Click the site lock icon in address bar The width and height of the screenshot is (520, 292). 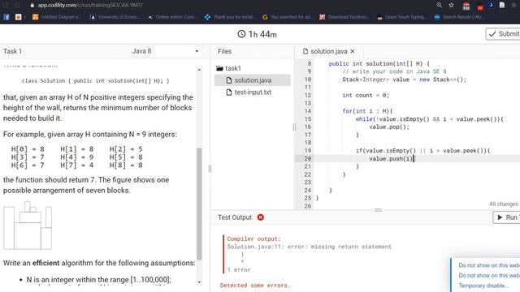point(32,6)
